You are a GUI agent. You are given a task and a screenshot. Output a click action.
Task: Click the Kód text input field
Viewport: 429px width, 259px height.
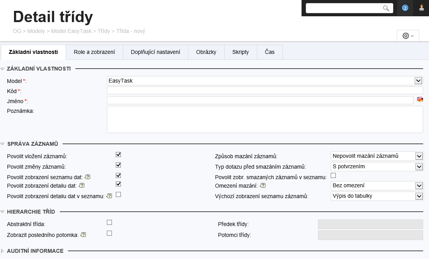pyautogui.click(x=264, y=90)
